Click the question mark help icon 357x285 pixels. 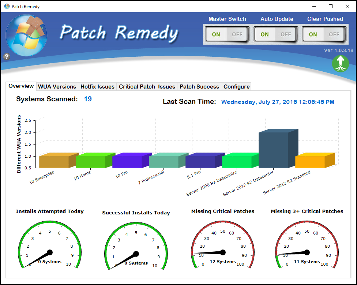tap(7, 57)
